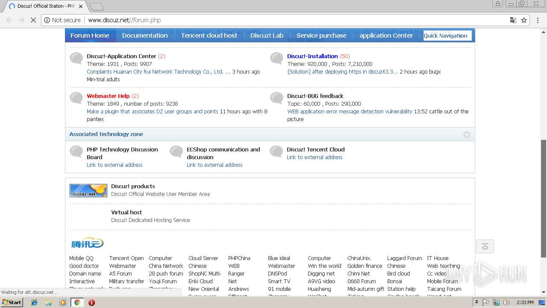The height and width of the screenshot is (308, 547).
Task: Open Discuz!-Application Center forum link
Action: click(121, 56)
